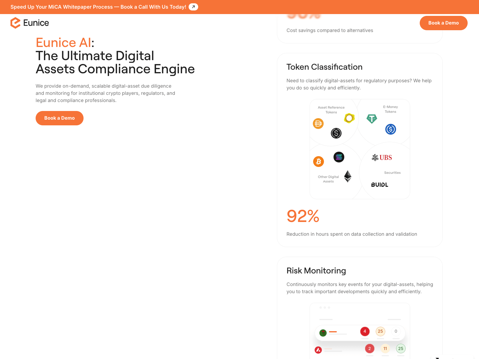Click Book a Demo below the hero description
Image resolution: width=479 pixels, height=359 pixels.
(x=60, y=118)
